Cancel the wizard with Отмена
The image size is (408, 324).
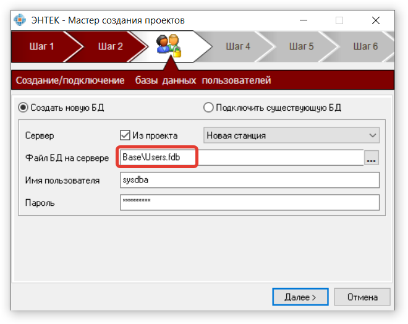[362, 297]
